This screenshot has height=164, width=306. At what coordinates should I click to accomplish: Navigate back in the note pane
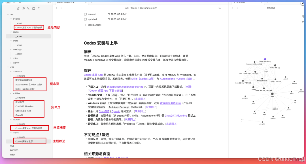click(x=57, y=8)
